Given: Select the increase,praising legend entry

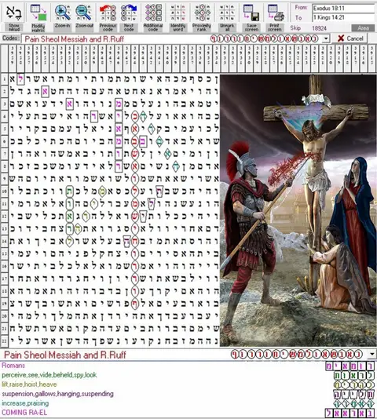Looking at the screenshot, I should click(25, 403).
